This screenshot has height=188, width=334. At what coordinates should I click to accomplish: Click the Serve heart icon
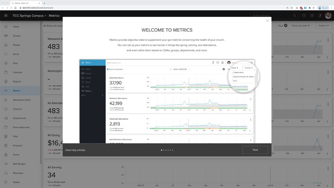click(6, 54)
